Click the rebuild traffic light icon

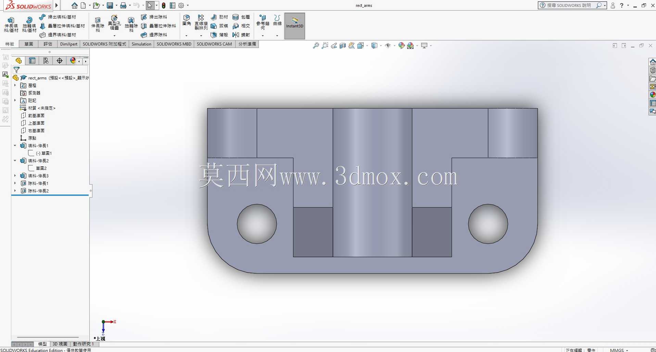click(164, 5)
